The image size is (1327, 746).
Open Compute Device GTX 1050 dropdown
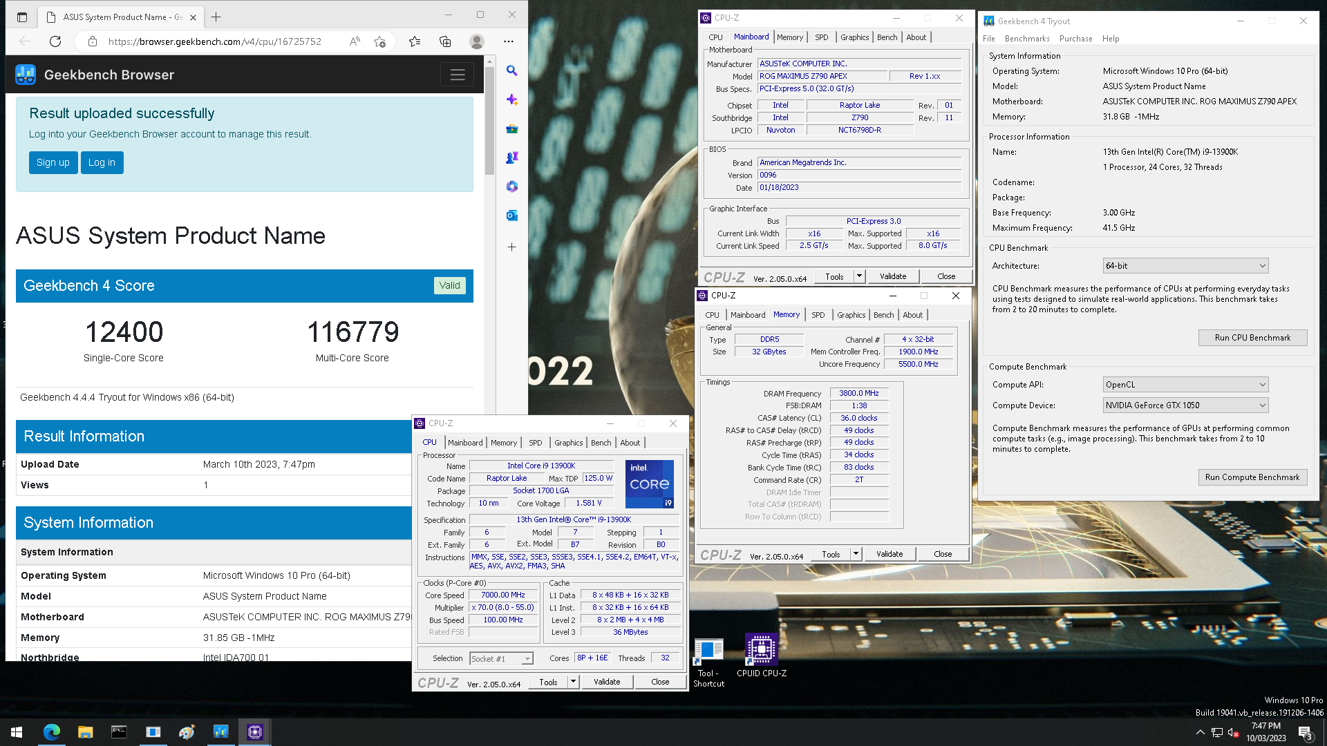click(x=1185, y=405)
